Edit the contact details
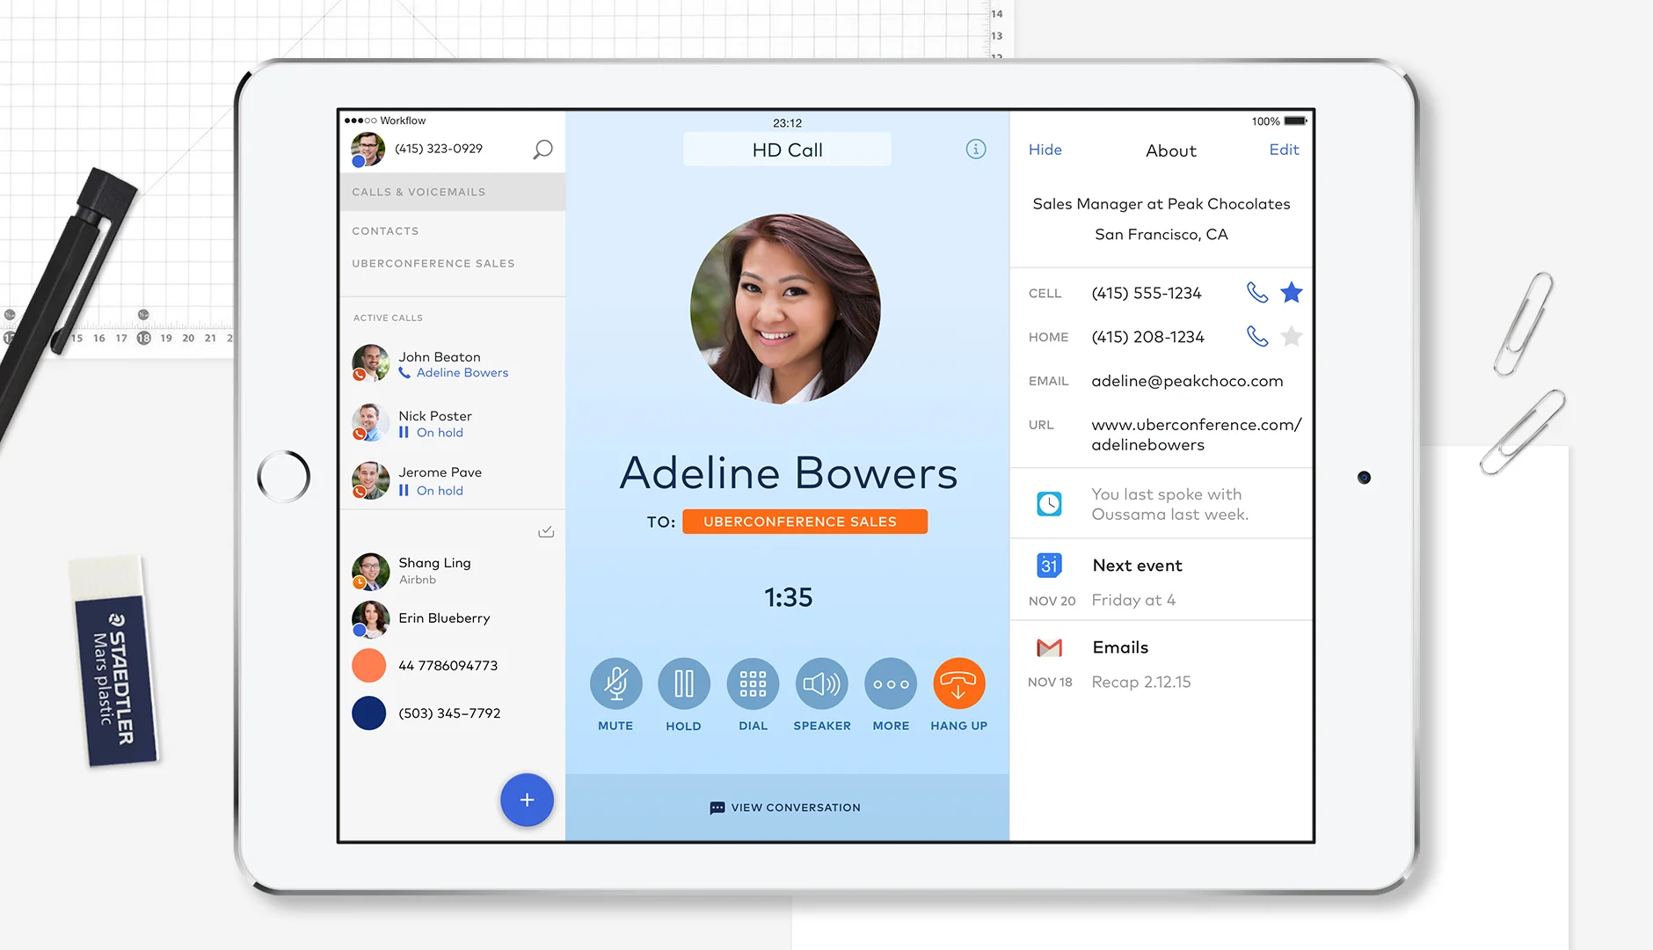This screenshot has height=950, width=1653. (x=1284, y=150)
